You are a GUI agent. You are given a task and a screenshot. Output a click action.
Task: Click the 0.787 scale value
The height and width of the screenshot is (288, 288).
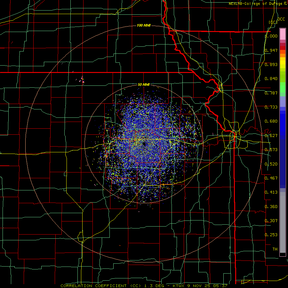[271, 93]
